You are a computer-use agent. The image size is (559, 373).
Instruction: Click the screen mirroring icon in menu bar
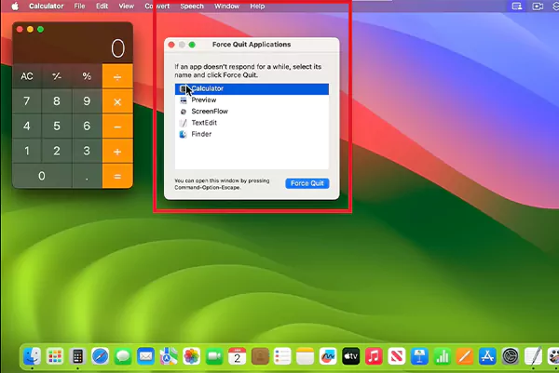(x=517, y=7)
